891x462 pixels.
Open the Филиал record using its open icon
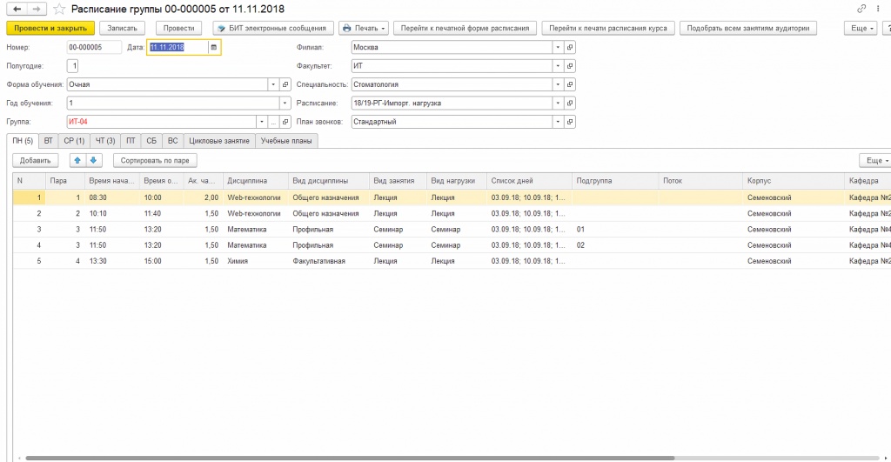(571, 47)
